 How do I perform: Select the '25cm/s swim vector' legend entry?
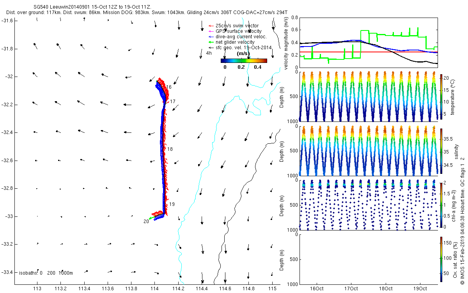pos(237,26)
